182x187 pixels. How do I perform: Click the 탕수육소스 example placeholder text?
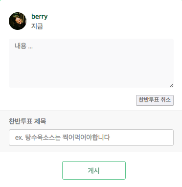[x=63, y=138]
